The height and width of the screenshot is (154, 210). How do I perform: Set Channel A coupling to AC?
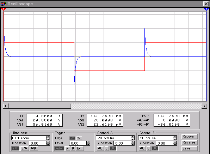tap(100, 148)
